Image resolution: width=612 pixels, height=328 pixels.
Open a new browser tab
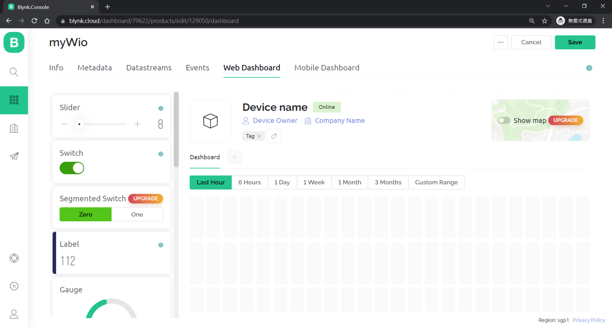108,7
